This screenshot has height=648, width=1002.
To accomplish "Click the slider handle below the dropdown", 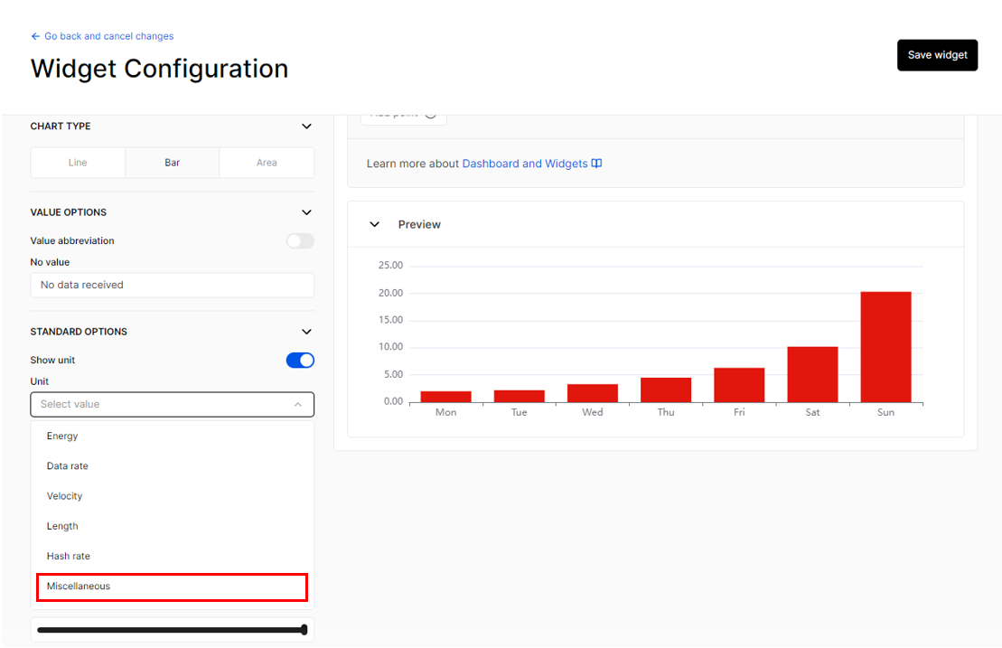I will [304, 630].
